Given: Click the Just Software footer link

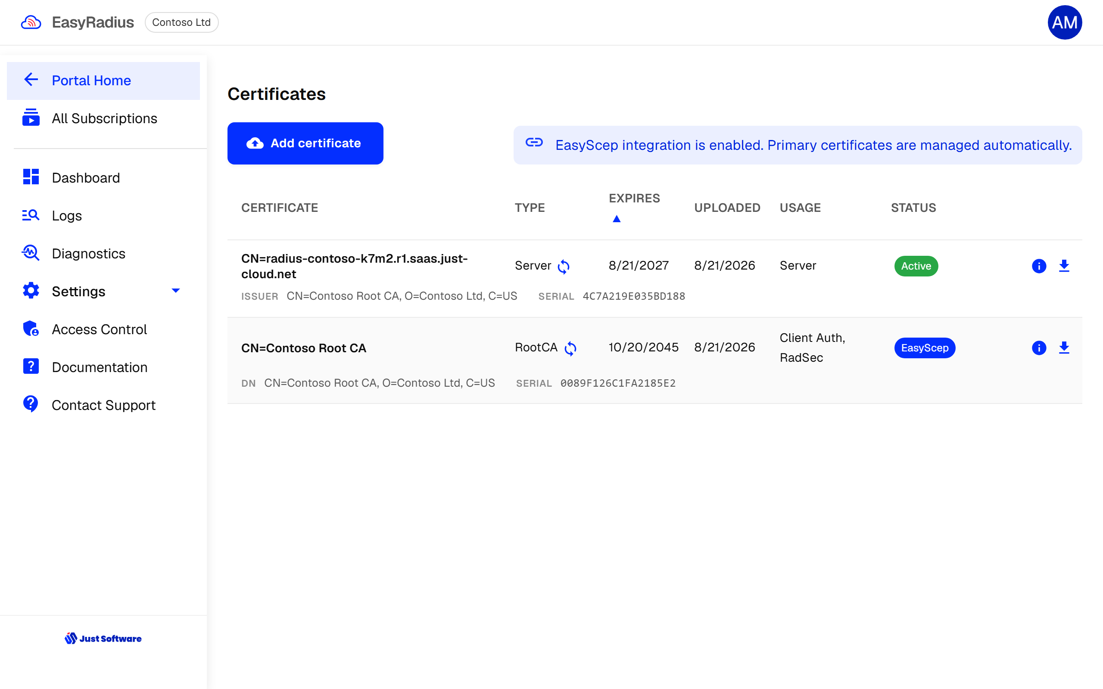Looking at the screenshot, I should click(103, 639).
